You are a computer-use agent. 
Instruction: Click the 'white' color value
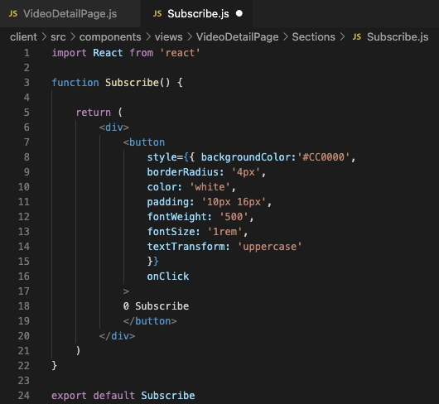click(210, 187)
